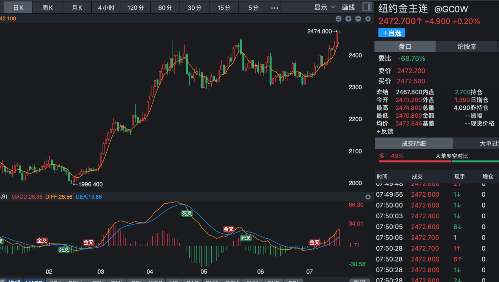This screenshot has height=282, width=499.
Task: Click the 内盘 2,700 value
Action: tap(462, 92)
